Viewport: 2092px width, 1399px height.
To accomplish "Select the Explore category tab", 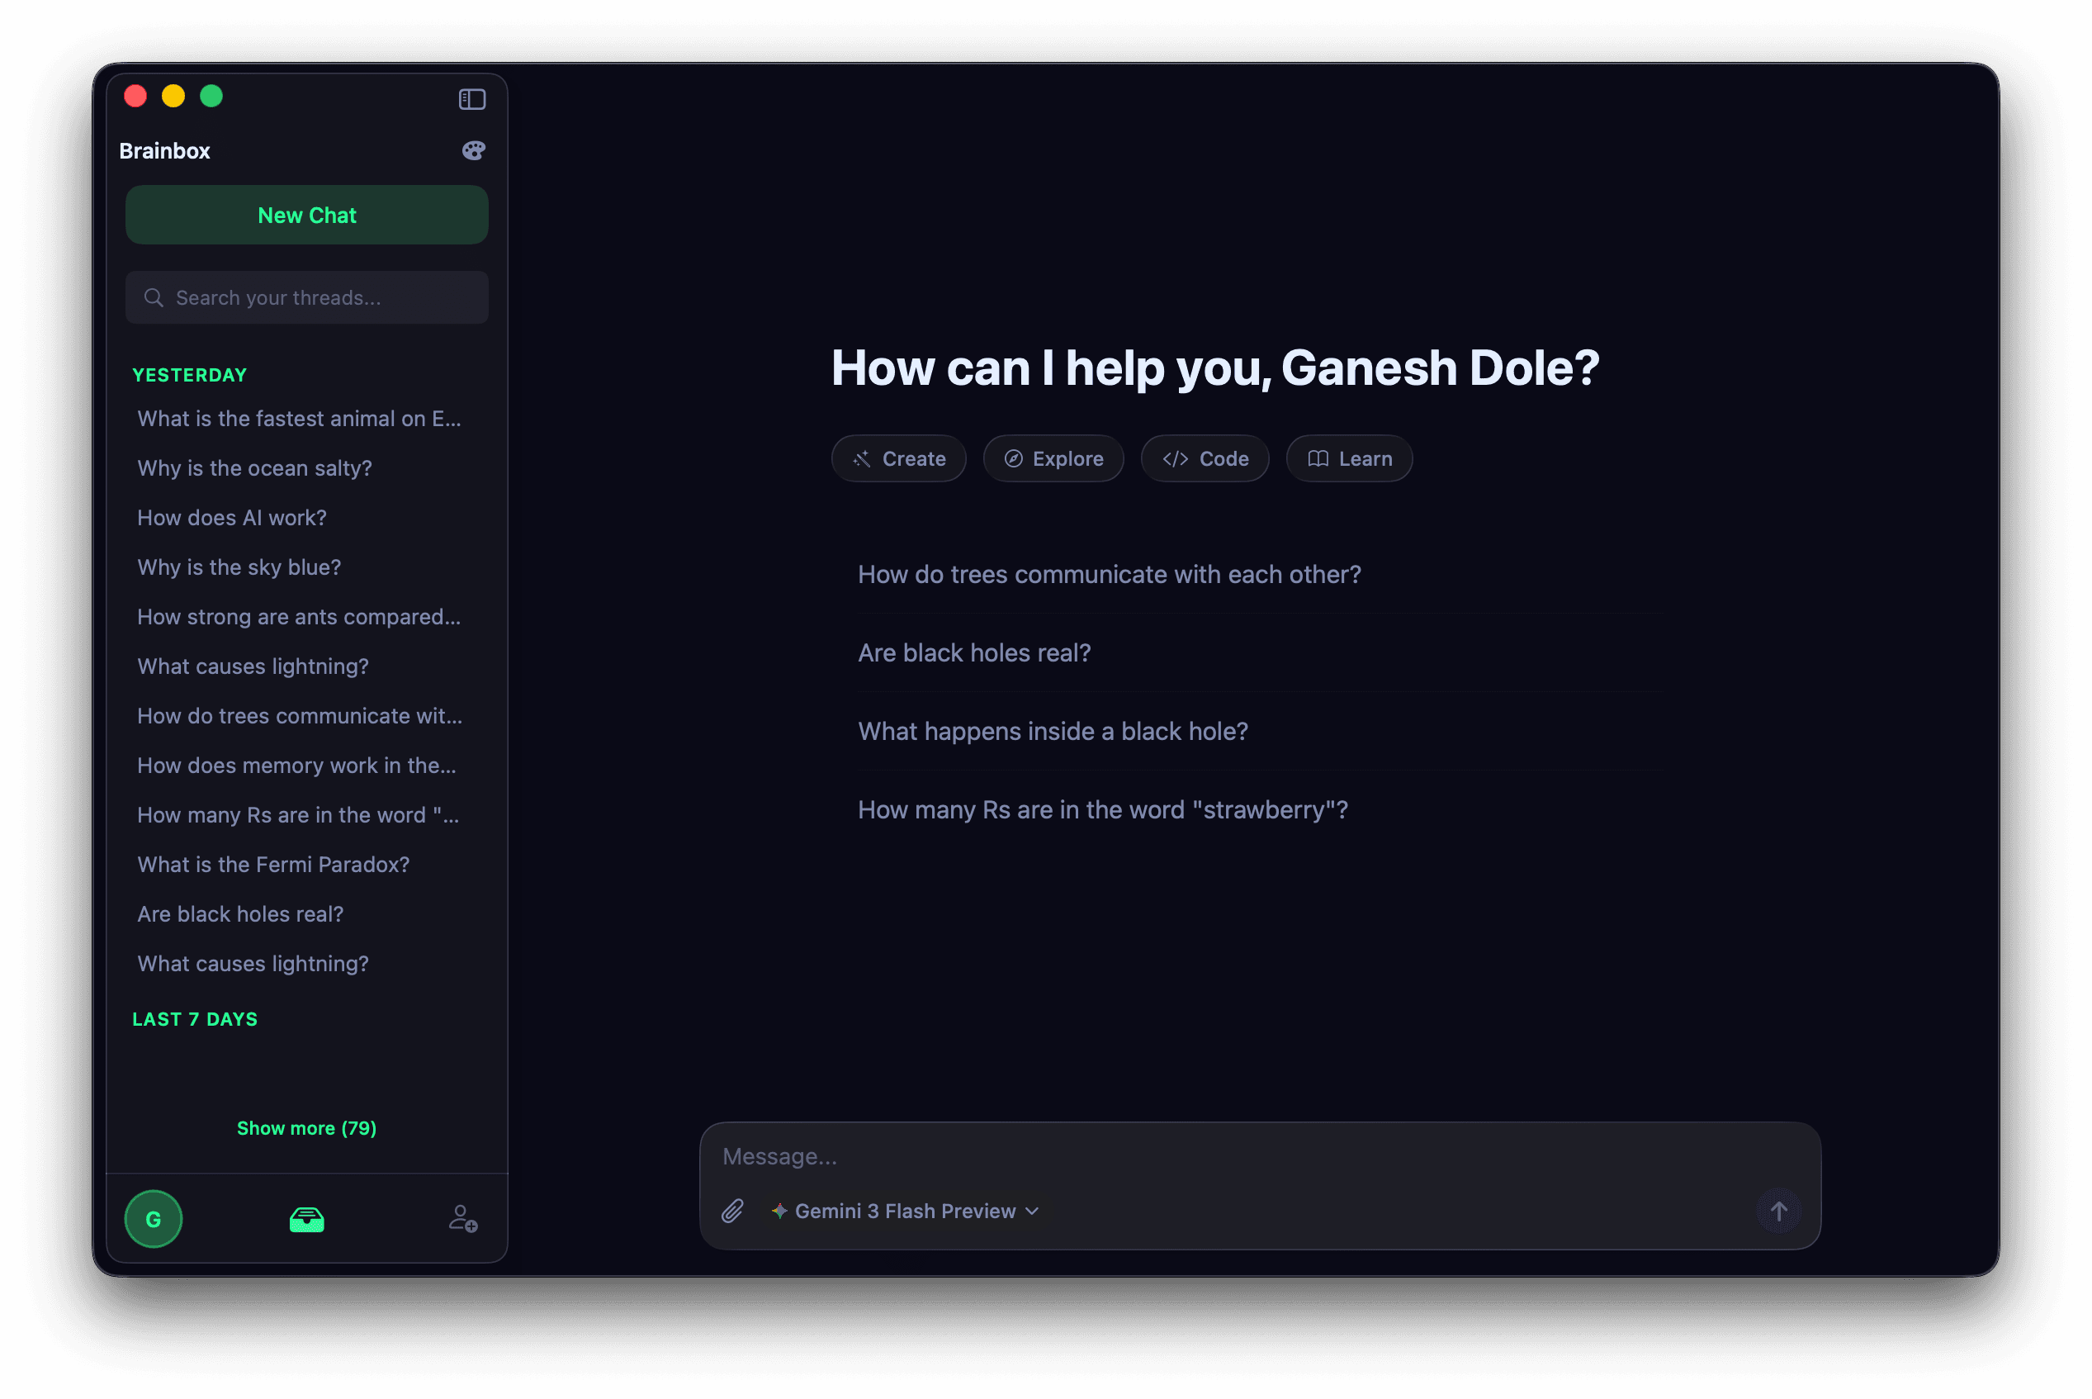I will pos(1053,458).
